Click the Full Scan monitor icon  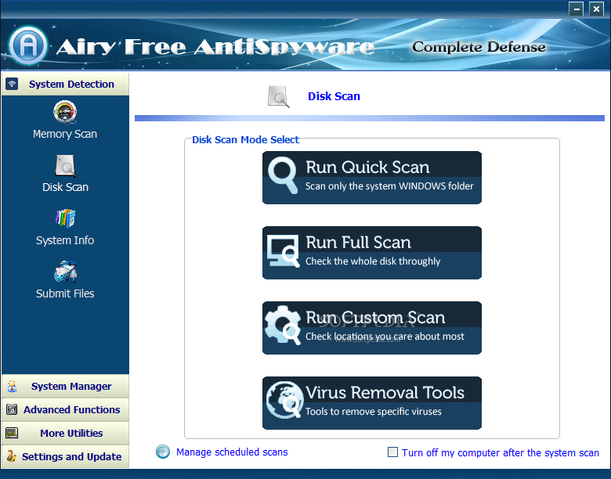284,250
